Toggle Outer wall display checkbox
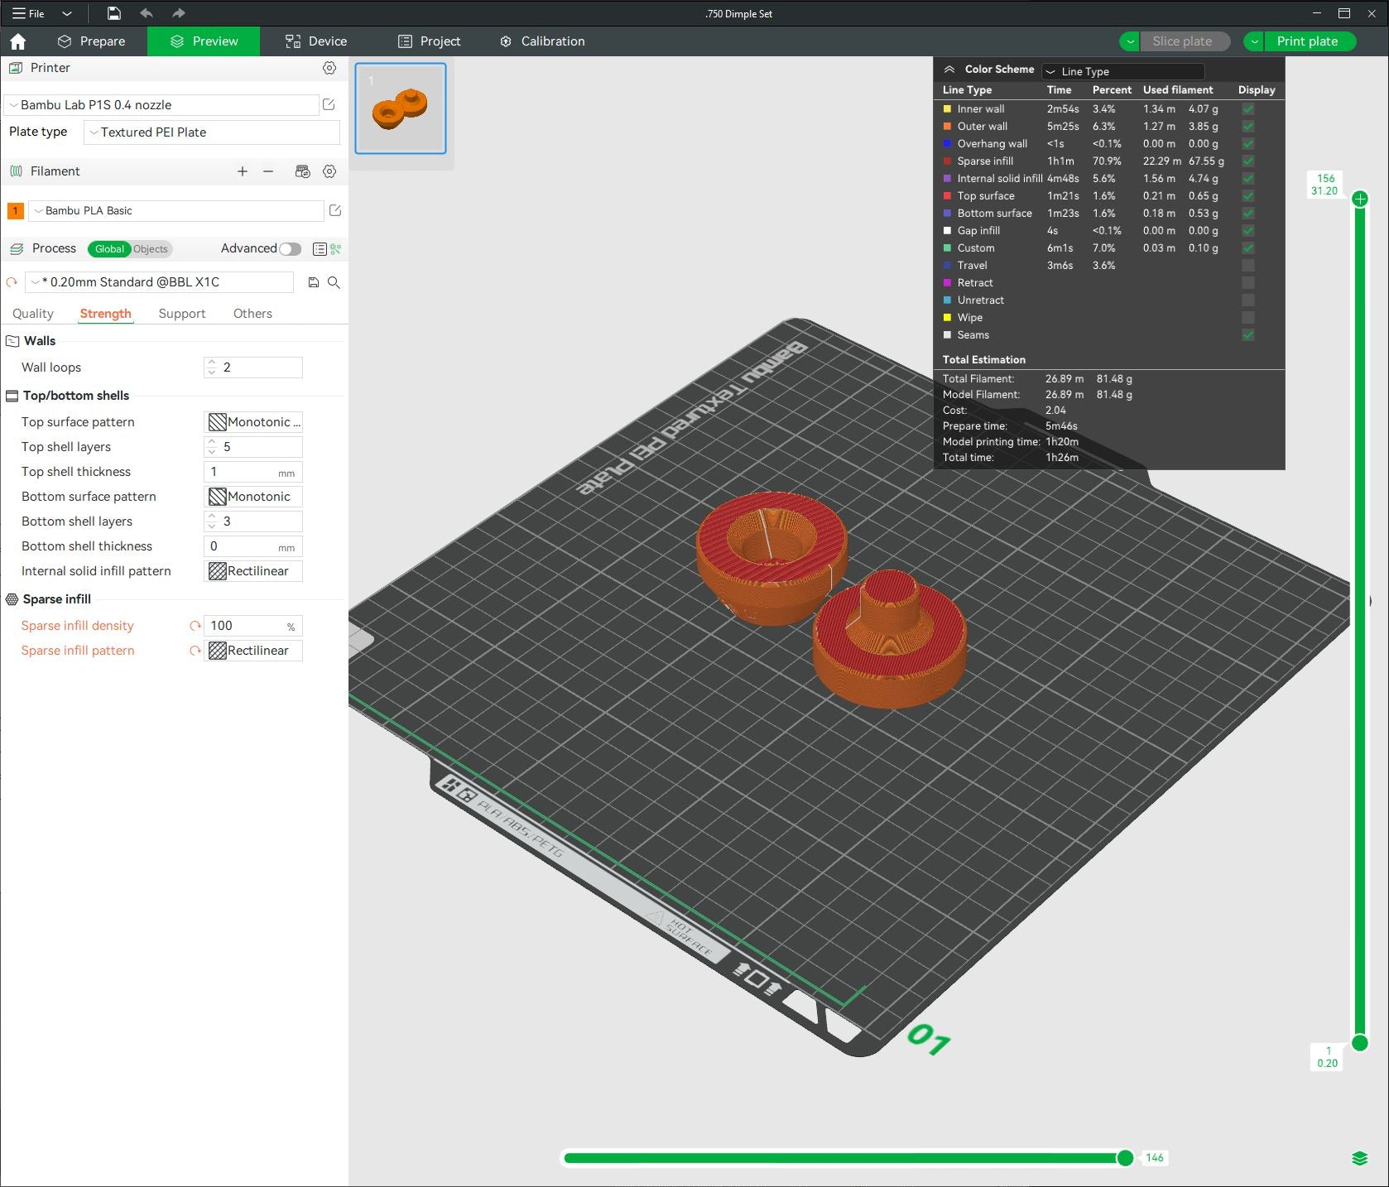 1248,127
